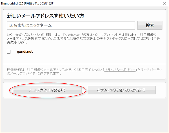Choose このウィンドウを閉じて後で設定する button
The width and height of the screenshot is (169, 133).
(x=121, y=90)
